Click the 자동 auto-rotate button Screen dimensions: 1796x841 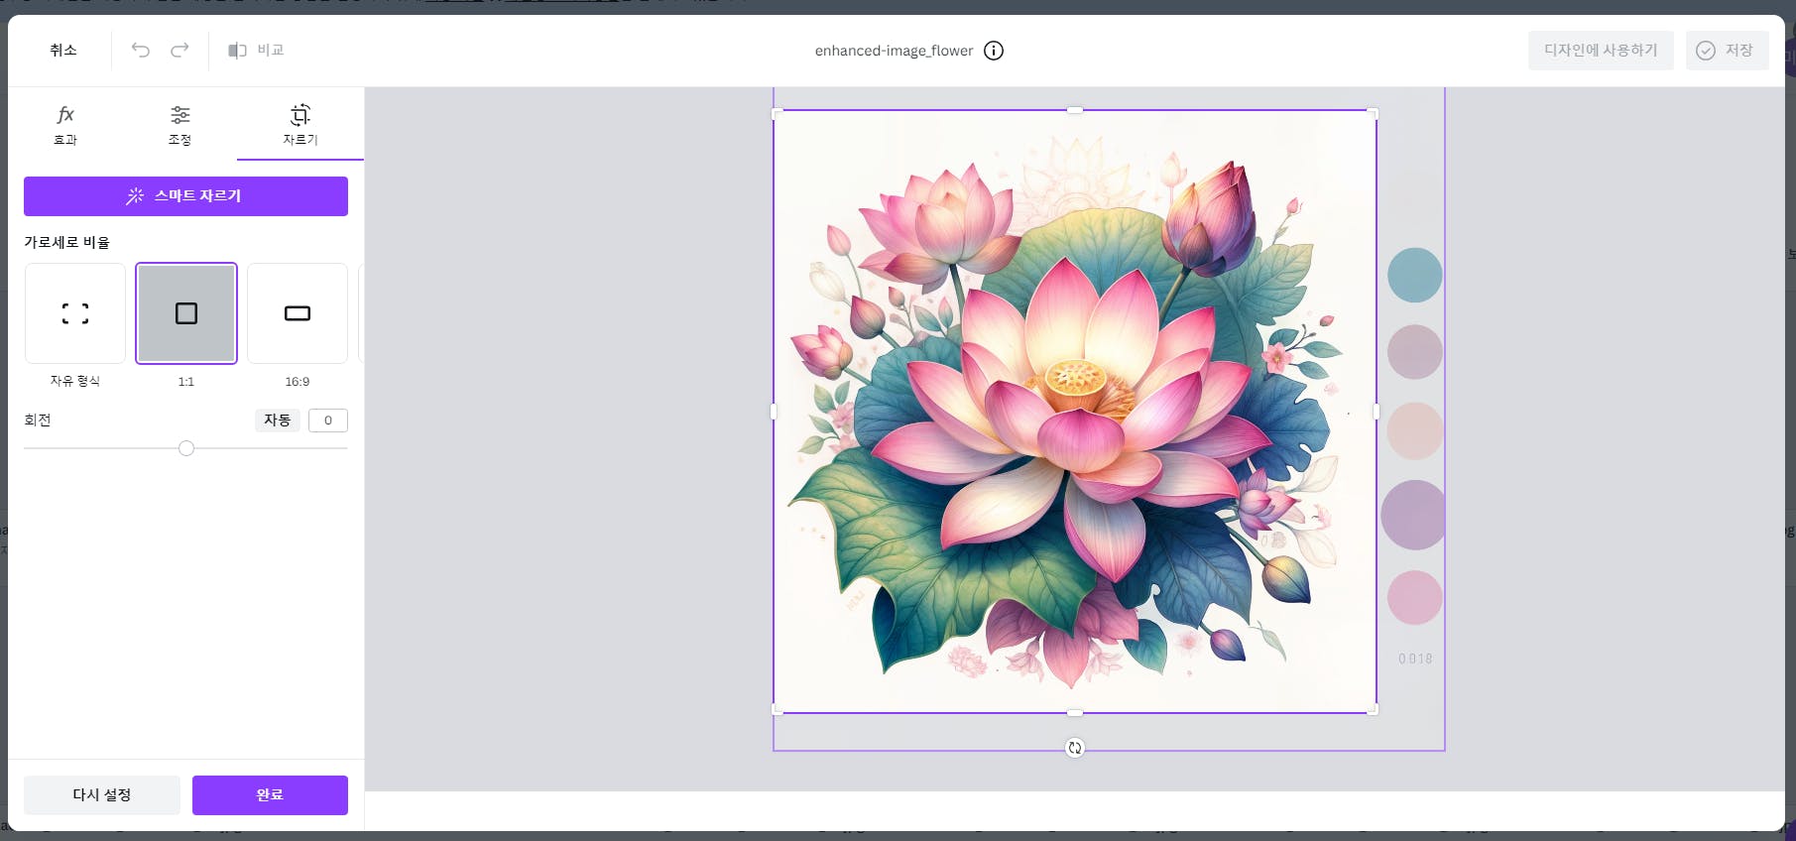point(278,420)
